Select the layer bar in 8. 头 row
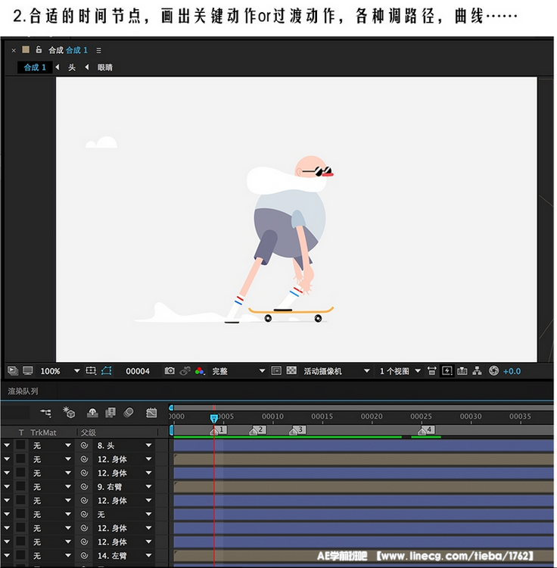 pos(363,445)
